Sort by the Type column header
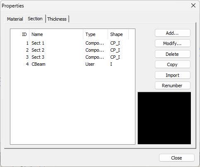 pyautogui.click(x=95, y=34)
